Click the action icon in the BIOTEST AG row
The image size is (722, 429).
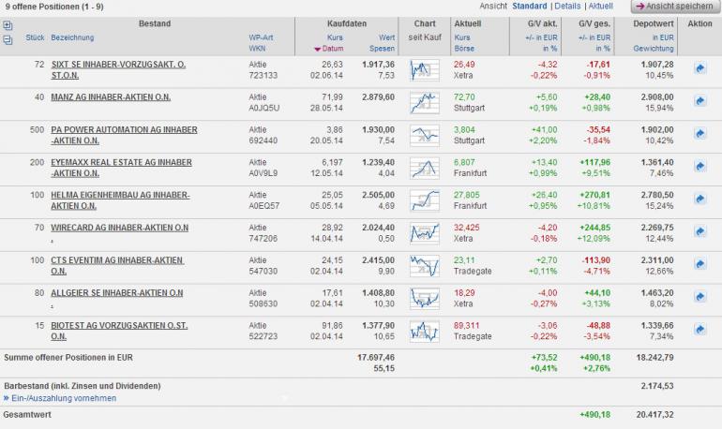(699, 330)
